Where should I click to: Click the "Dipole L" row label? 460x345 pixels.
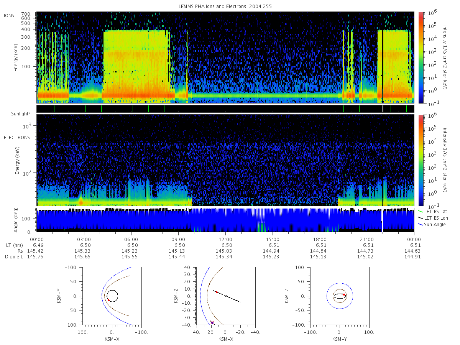point(13,256)
